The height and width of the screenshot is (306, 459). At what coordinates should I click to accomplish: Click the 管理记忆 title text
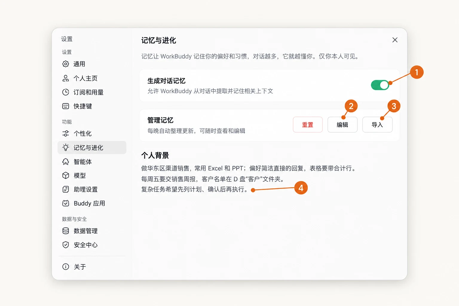pos(160,120)
